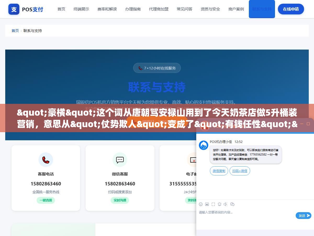The height and width of the screenshot is (236, 314).
Task: Click the 豪横 overlay banner text
Action: click(157, 118)
